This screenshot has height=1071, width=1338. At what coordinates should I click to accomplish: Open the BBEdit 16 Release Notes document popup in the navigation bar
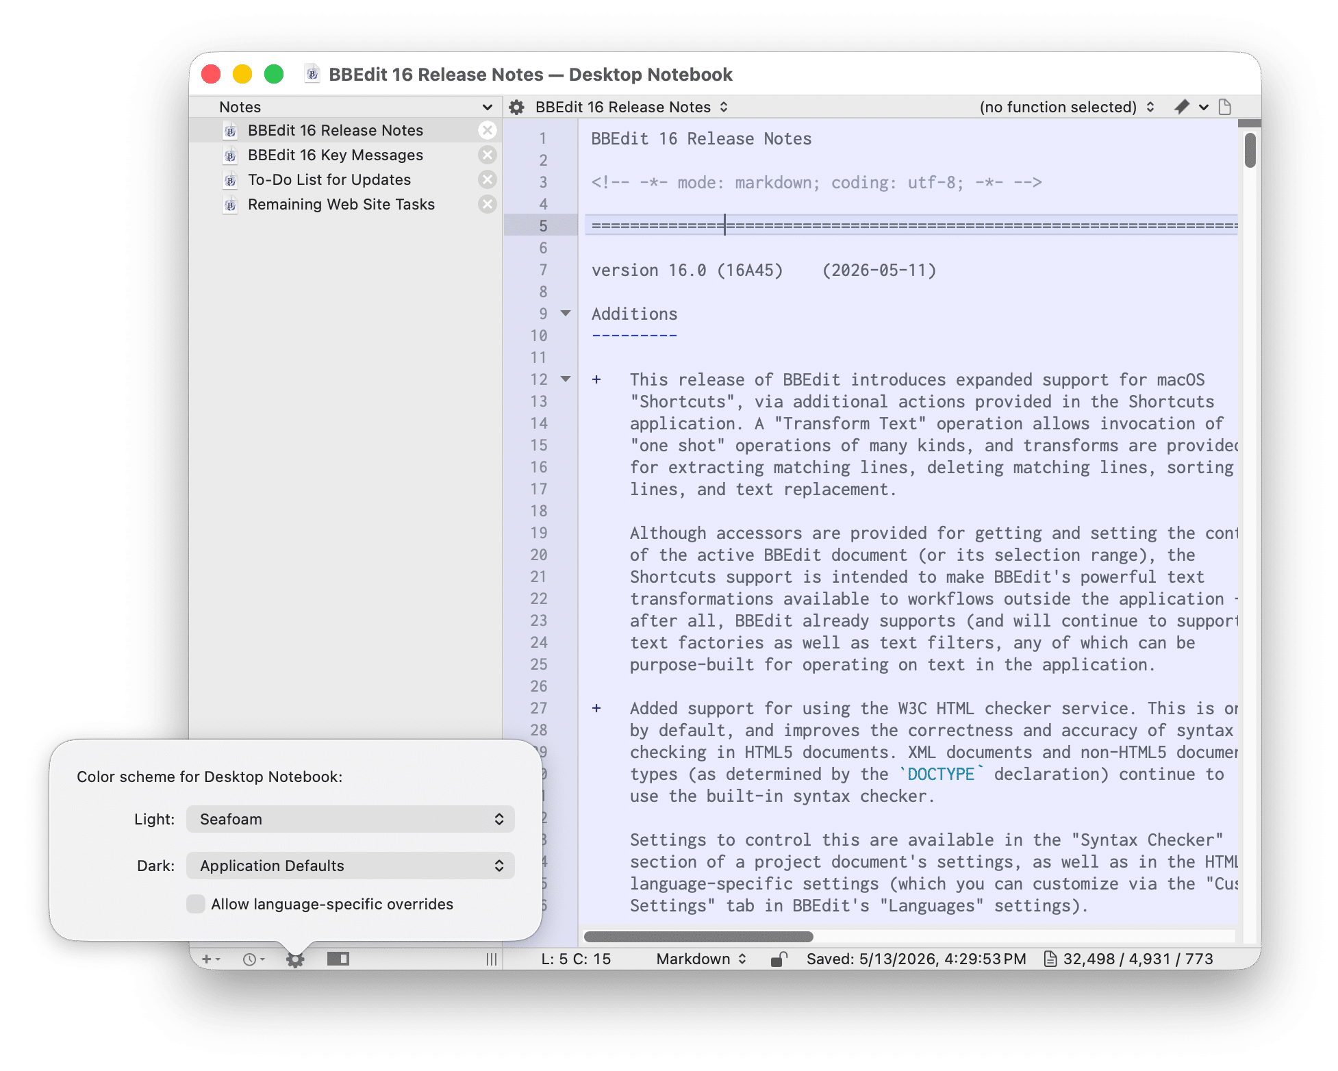click(x=631, y=107)
